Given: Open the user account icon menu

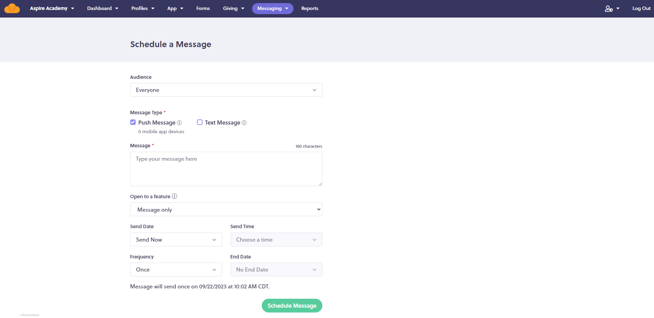Looking at the screenshot, I should click(609, 8).
